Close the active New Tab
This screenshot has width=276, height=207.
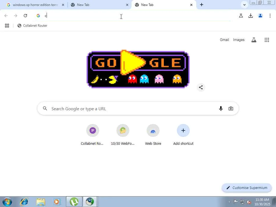(191, 5)
